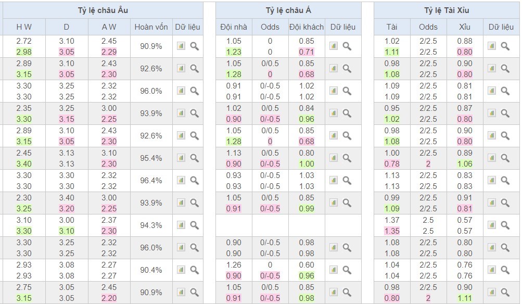Select the Tỷ lệ châu Âu header
Image resolution: width=522 pixels, height=304 pixels.
click(101, 10)
